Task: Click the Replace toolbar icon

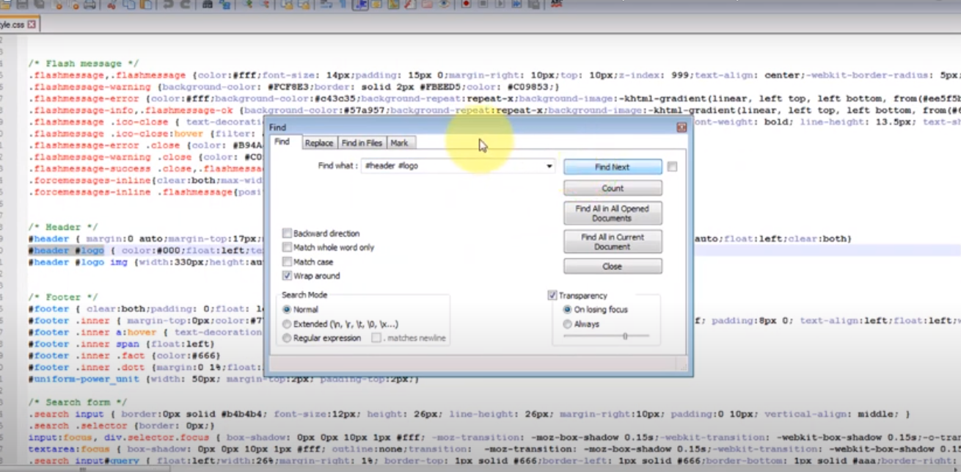Action: click(x=224, y=4)
